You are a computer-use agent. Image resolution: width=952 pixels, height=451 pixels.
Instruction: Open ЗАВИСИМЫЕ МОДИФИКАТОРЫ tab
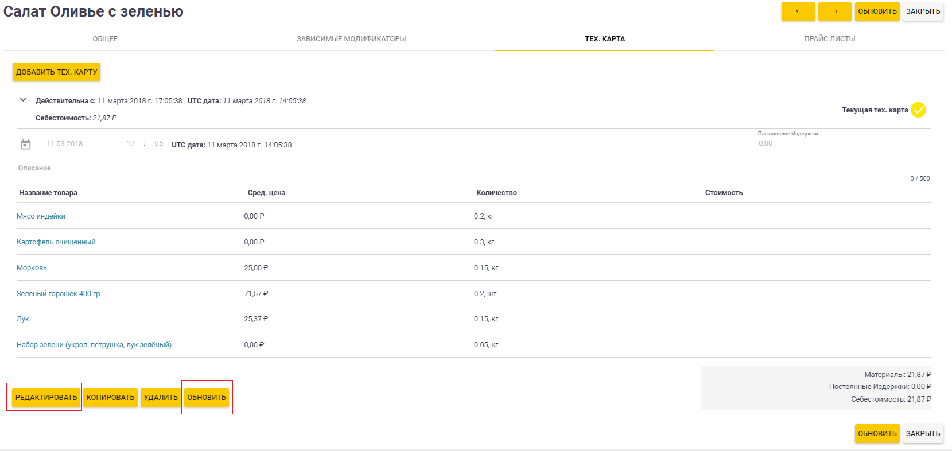pos(351,39)
